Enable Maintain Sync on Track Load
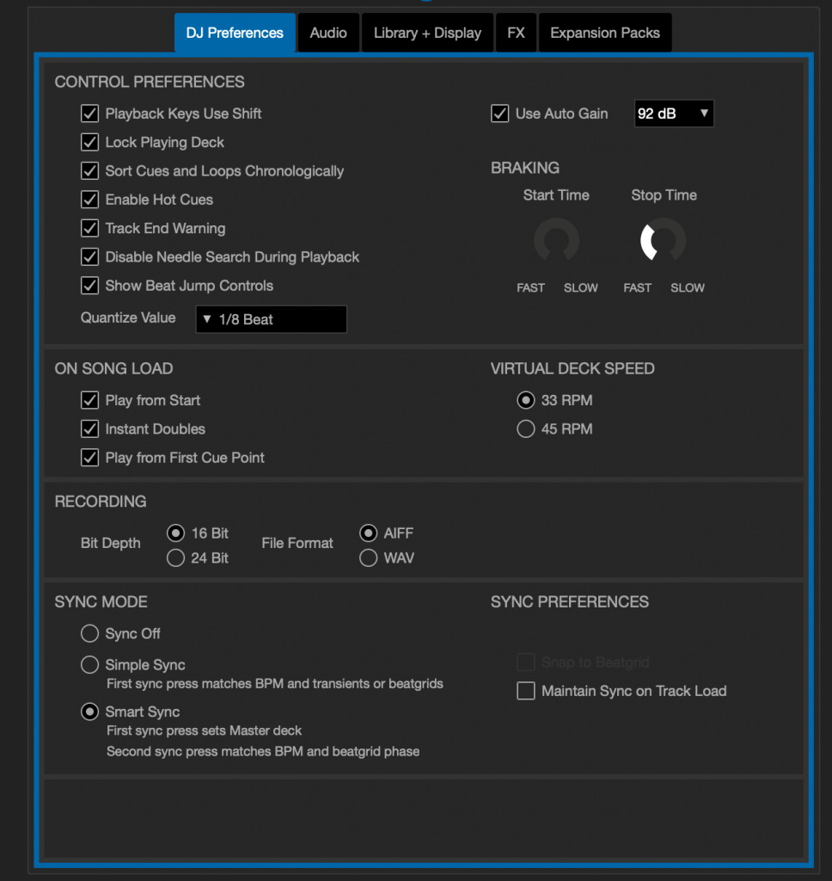Image resolution: width=832 pixels, height=881 pixels. [525, 691]
